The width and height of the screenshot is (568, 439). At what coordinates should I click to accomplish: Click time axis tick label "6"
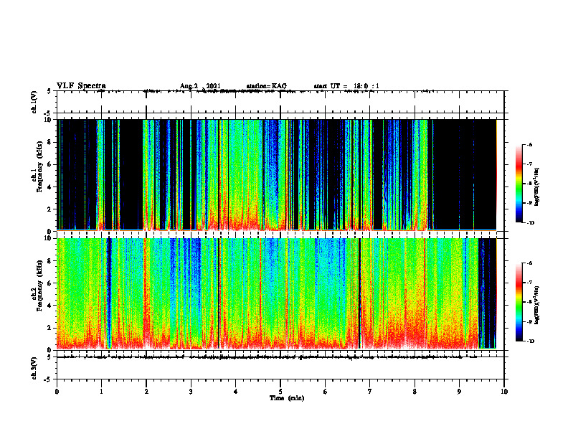click(326, 392)
